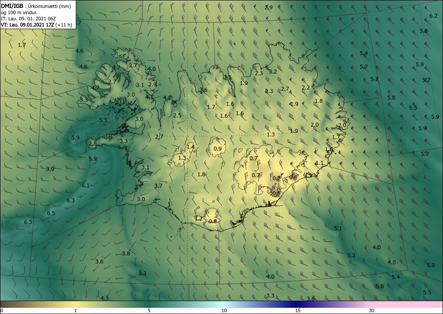Click the map value "2.5"

coord(177,115)
